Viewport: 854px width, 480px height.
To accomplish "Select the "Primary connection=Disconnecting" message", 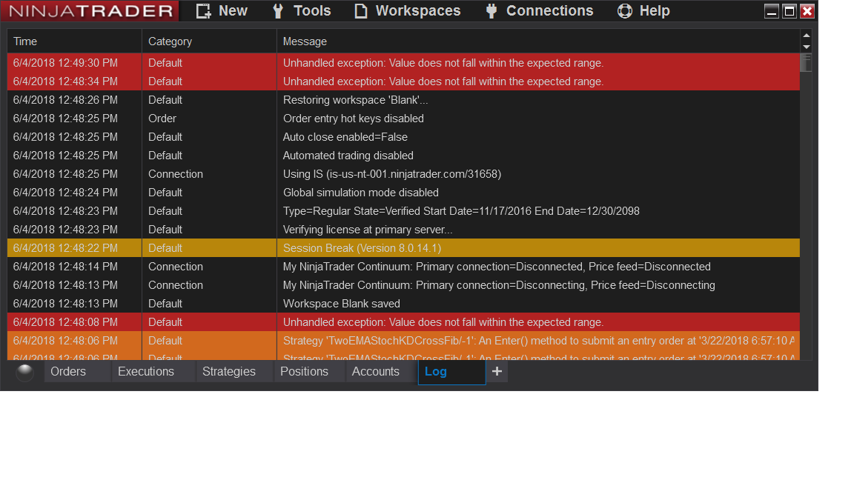I will [x=498, y=285].
